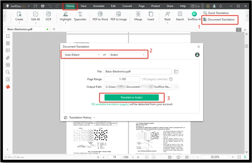Click the image icon in left sidebar
Image resolution: width=252 pixels, height=163 pixels.
[x=8, y=80]
